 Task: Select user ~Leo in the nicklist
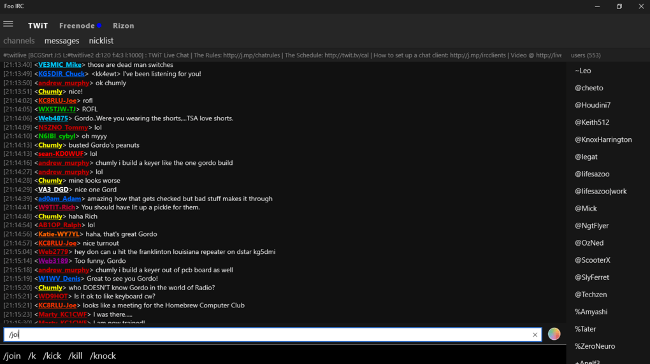(582, 71)
